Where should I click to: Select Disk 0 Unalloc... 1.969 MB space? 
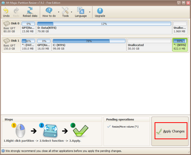(180, 27)
